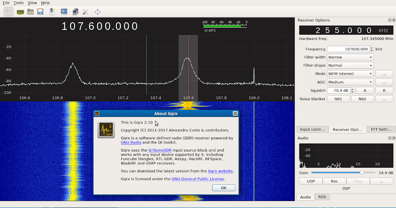
Task: Start DSP processing with the play icon
Action: point(8,11)
